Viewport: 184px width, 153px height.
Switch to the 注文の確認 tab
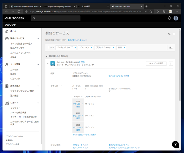pos(93,6)
